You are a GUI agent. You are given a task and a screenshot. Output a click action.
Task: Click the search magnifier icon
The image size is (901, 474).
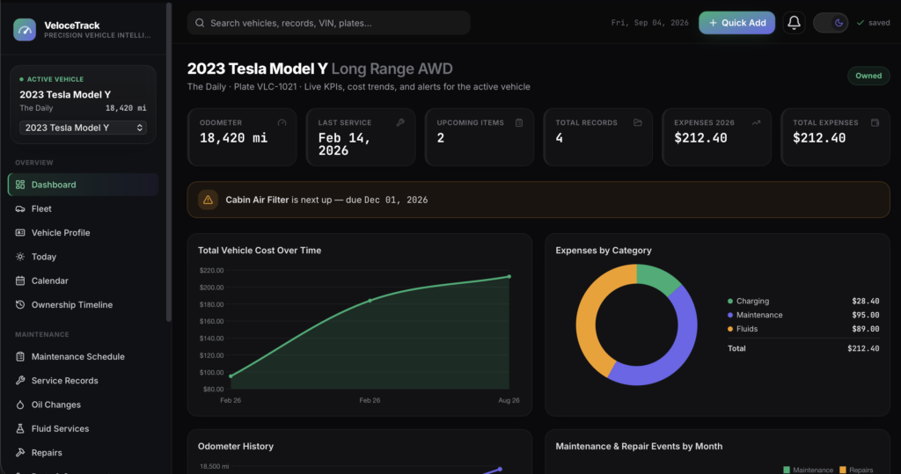200,23
